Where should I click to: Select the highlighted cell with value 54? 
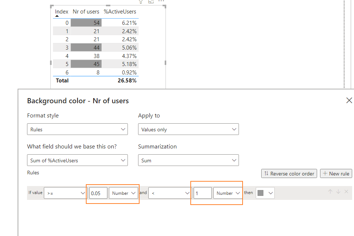[x=86, y=23]
